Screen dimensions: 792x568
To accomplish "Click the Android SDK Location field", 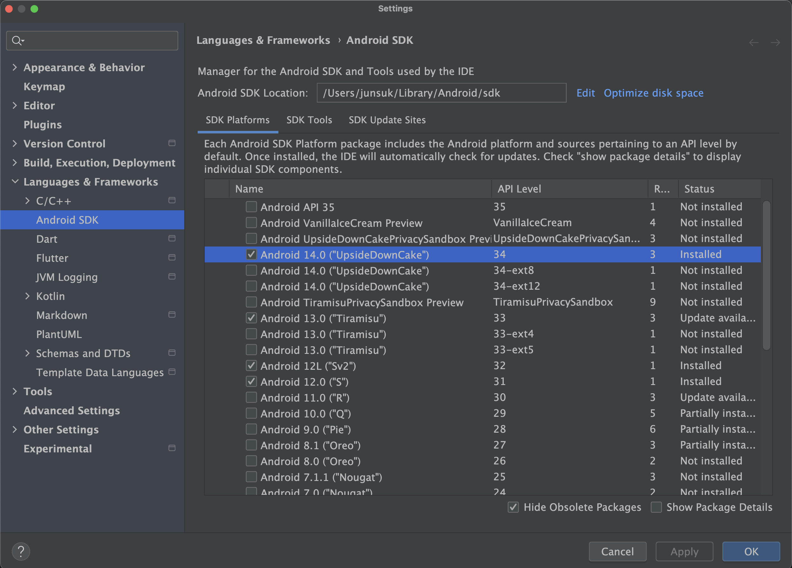I will click(441, 93).
